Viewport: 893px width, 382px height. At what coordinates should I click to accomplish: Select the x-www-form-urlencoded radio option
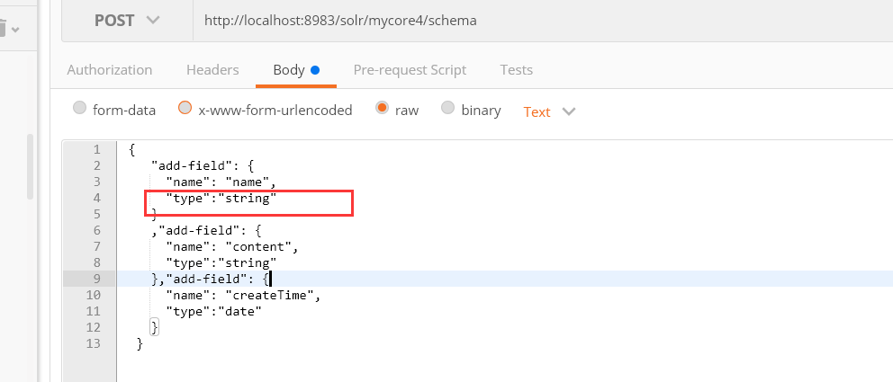coord(185,108)
